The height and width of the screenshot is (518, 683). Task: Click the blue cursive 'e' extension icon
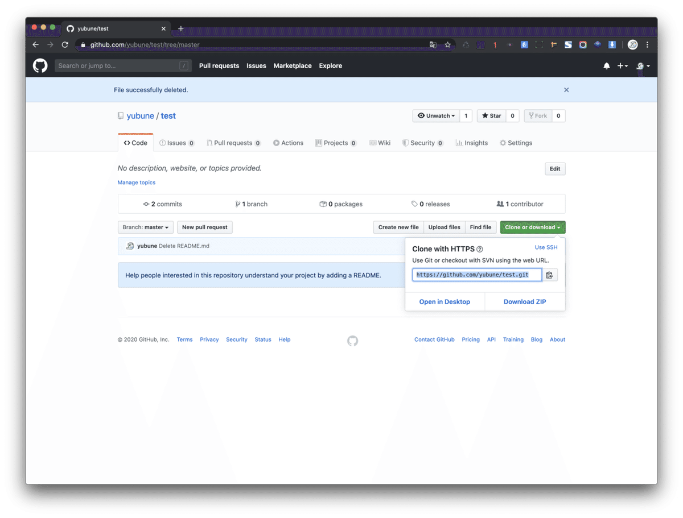click(524, 44)
